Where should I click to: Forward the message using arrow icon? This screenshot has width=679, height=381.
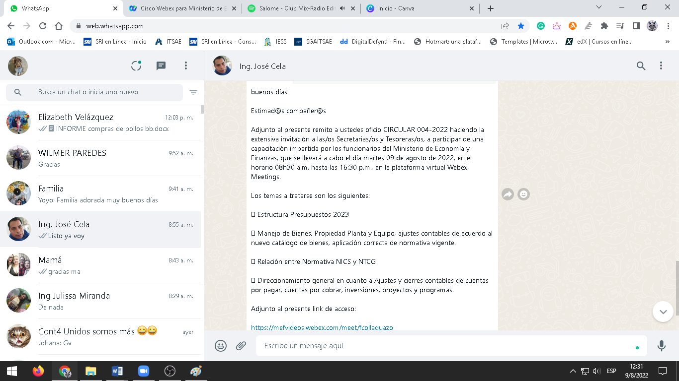(508, 194)
